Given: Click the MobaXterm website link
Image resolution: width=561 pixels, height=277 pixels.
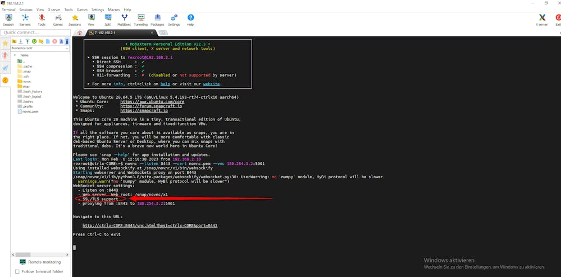Looking at the screenshot, I should [212, 84].
